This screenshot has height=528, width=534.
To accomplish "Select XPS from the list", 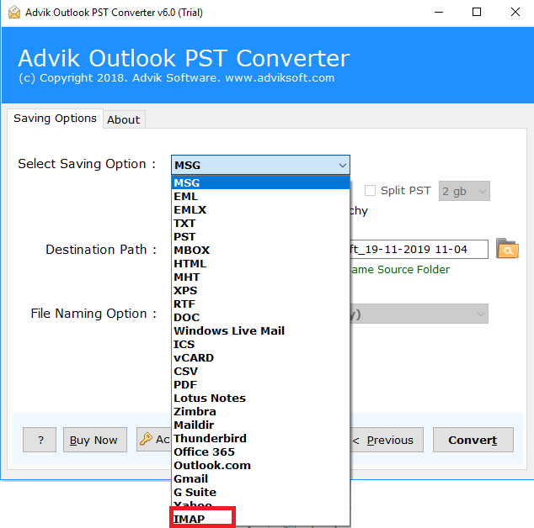I will 260,291.
